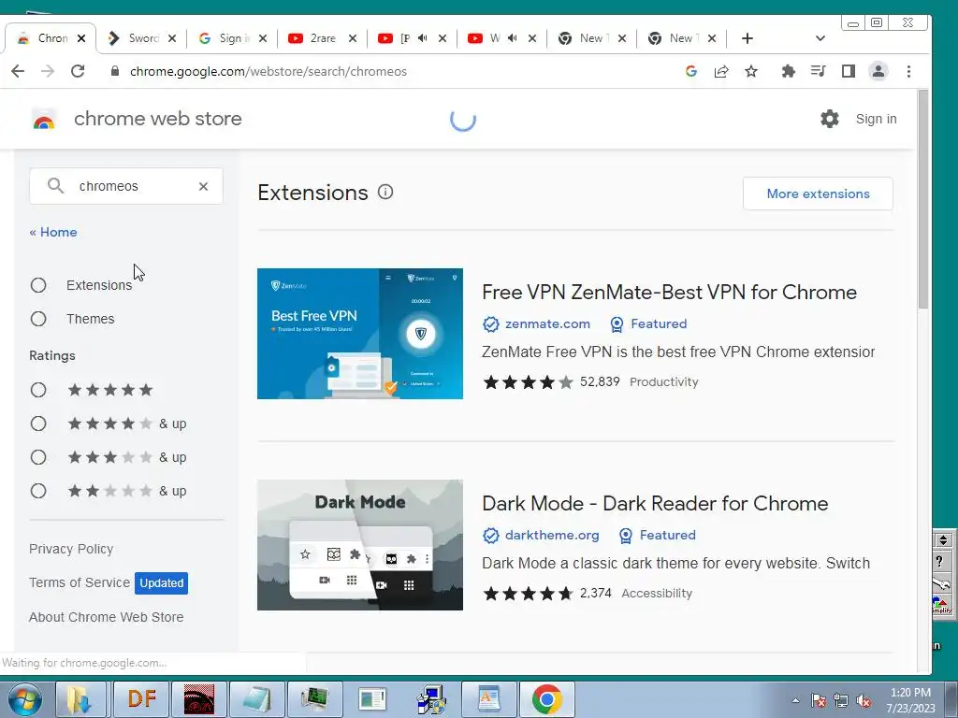Click the muted volume icon in system tray
The image size is (958, 718).
pos(864,700)
